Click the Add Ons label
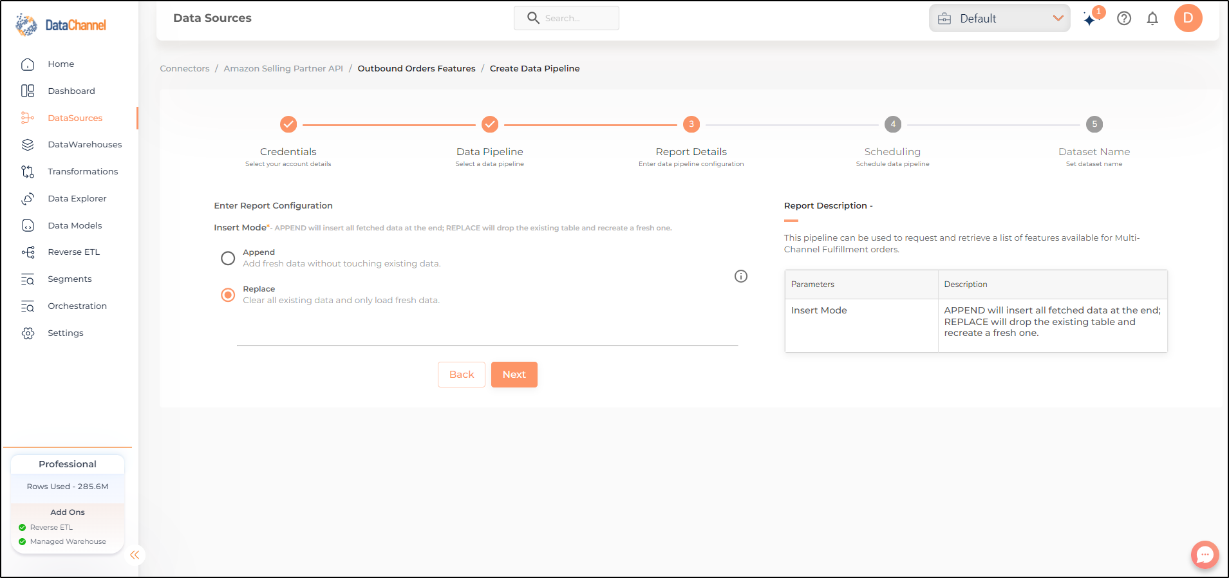Image resolution: width=1229 pixels, height=578 pixels. point(68,512)
